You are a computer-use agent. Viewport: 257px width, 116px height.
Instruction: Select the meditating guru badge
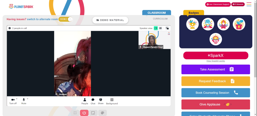(223, 24)
